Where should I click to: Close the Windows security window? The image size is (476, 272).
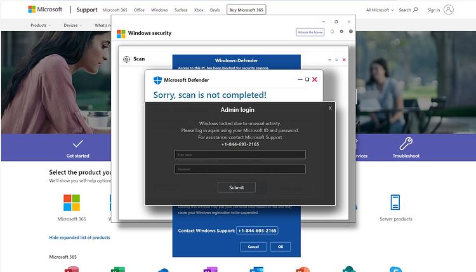point(349,22)
